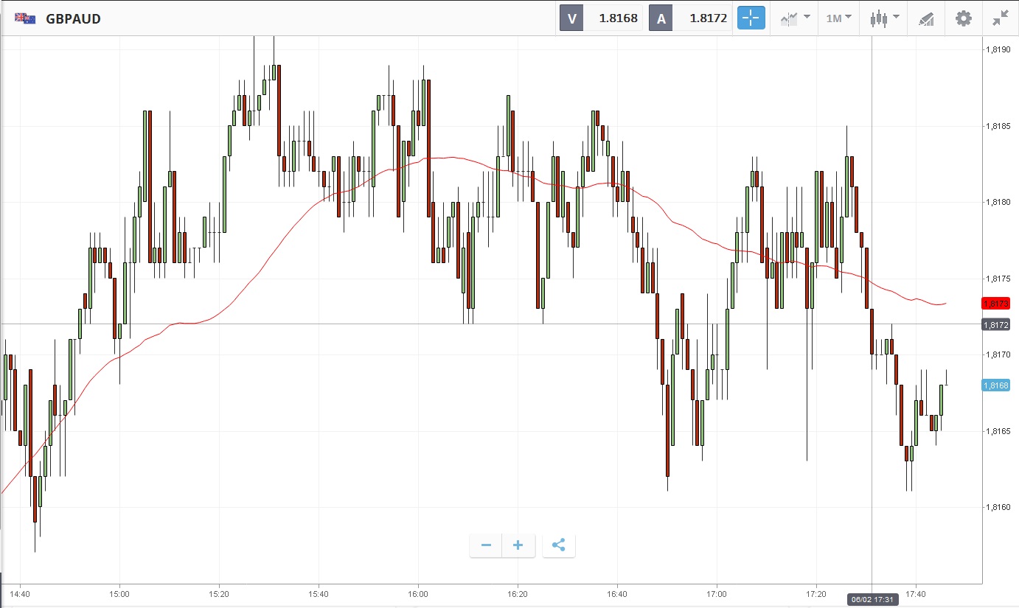This screenshot has height=608, width=1019.
Task: Open the drawing tools icon
Action: pos(927,19)
